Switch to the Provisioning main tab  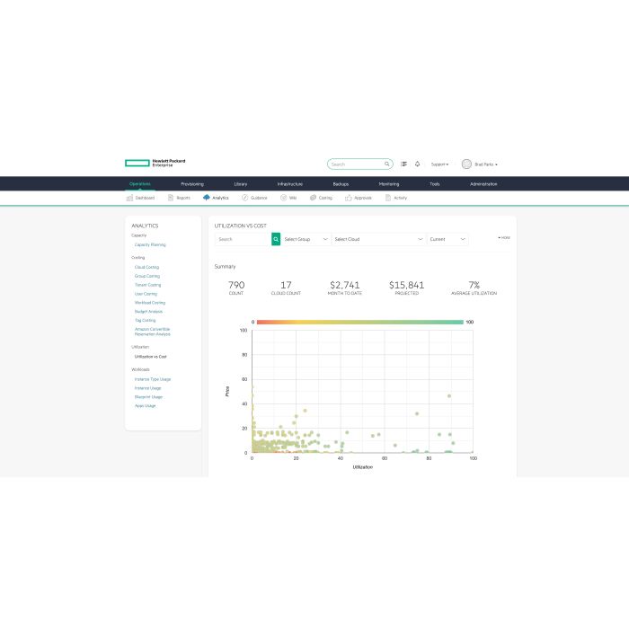pos(192,183)
